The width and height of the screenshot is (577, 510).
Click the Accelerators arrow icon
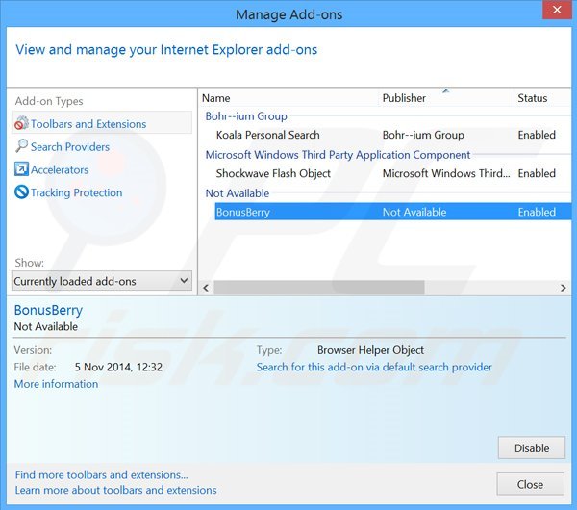tap(21, 169)
